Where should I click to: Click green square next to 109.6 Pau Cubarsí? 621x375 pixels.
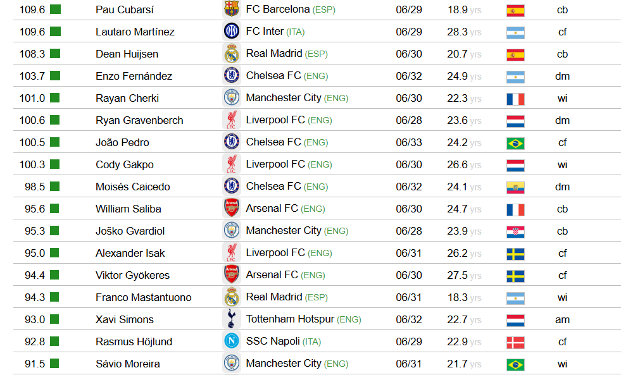56,9
